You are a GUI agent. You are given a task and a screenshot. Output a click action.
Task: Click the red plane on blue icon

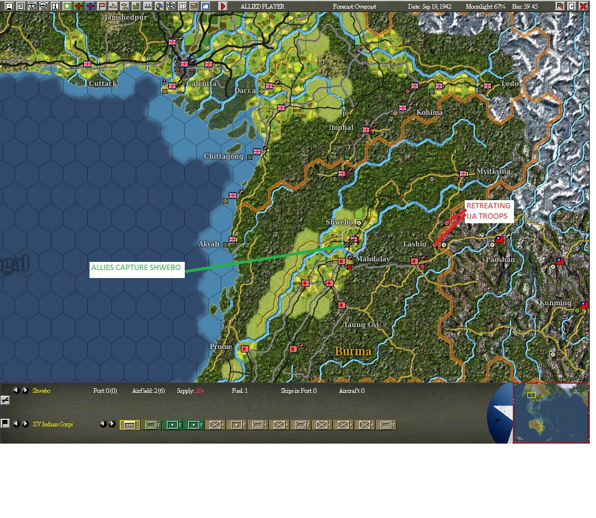90,6
